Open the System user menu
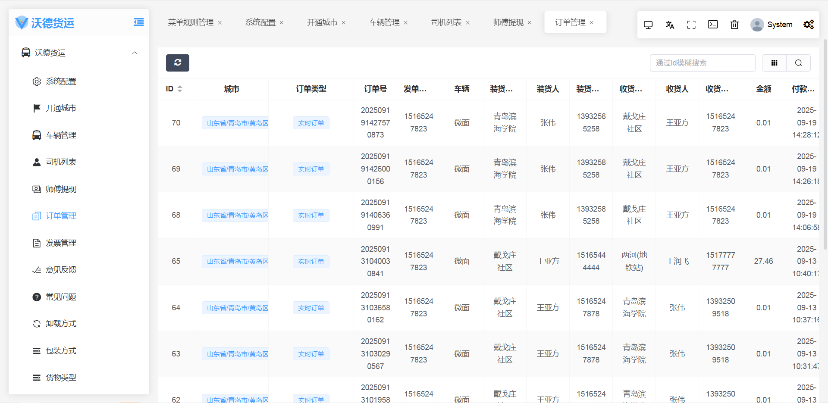 coord(772,25)
